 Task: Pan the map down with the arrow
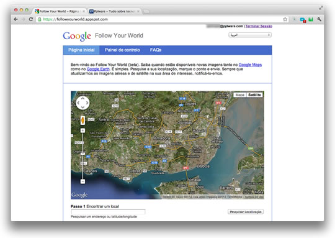point(83,107)
